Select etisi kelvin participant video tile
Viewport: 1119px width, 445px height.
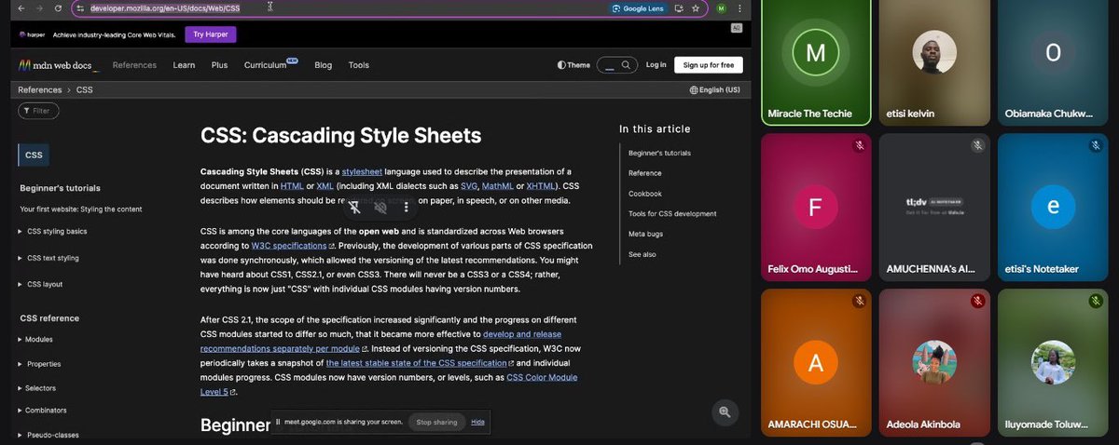click(933, 62)
